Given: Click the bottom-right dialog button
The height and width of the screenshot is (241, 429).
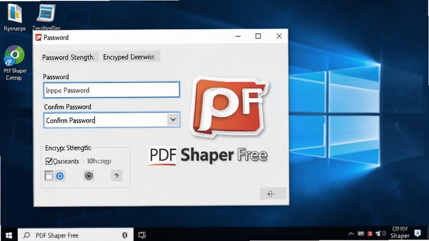Looking at the screenshot, I should [273, 193].
